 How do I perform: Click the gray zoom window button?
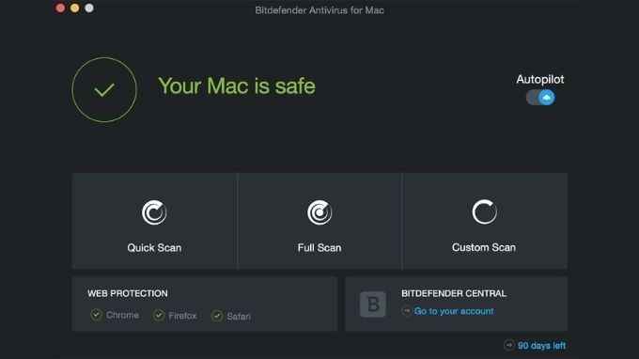coord(89,8)
